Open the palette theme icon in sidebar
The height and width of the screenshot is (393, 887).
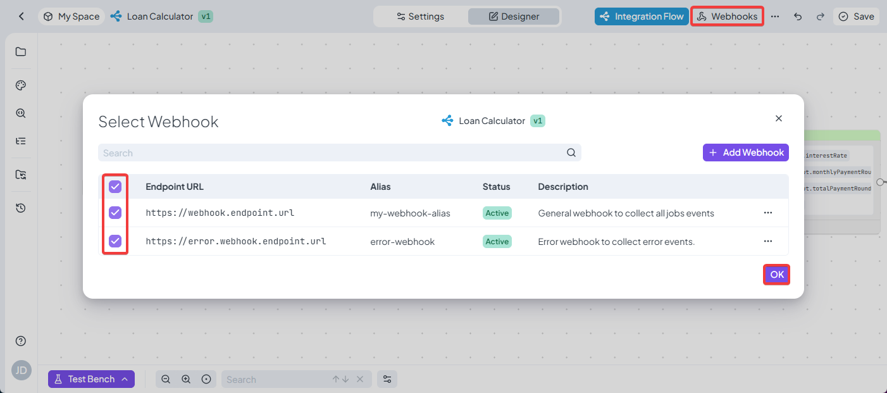coord(21,85)
